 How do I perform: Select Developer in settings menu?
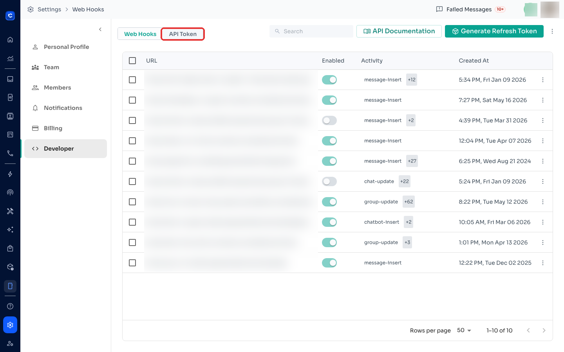pos(65,149)
